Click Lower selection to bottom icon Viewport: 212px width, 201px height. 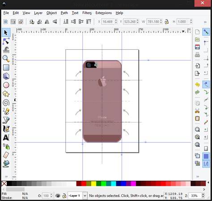click(x=66, y=22)
